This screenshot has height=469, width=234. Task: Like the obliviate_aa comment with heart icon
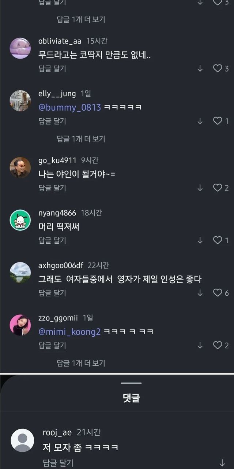tap(218, 69)
